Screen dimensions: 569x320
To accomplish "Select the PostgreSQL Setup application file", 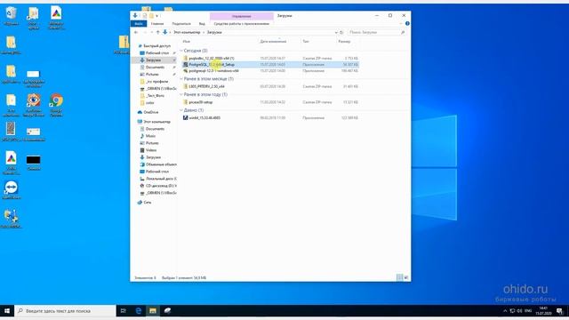I will point(270,65).
